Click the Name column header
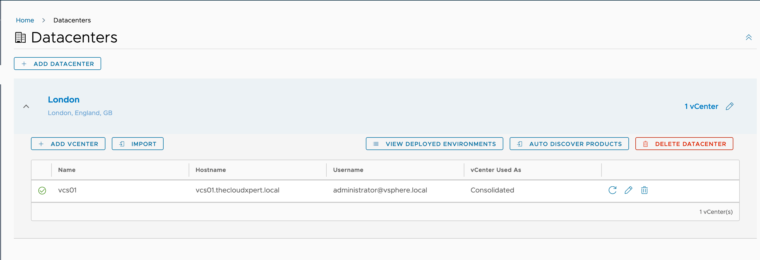The image size is (760, 260). pos(67,170)
